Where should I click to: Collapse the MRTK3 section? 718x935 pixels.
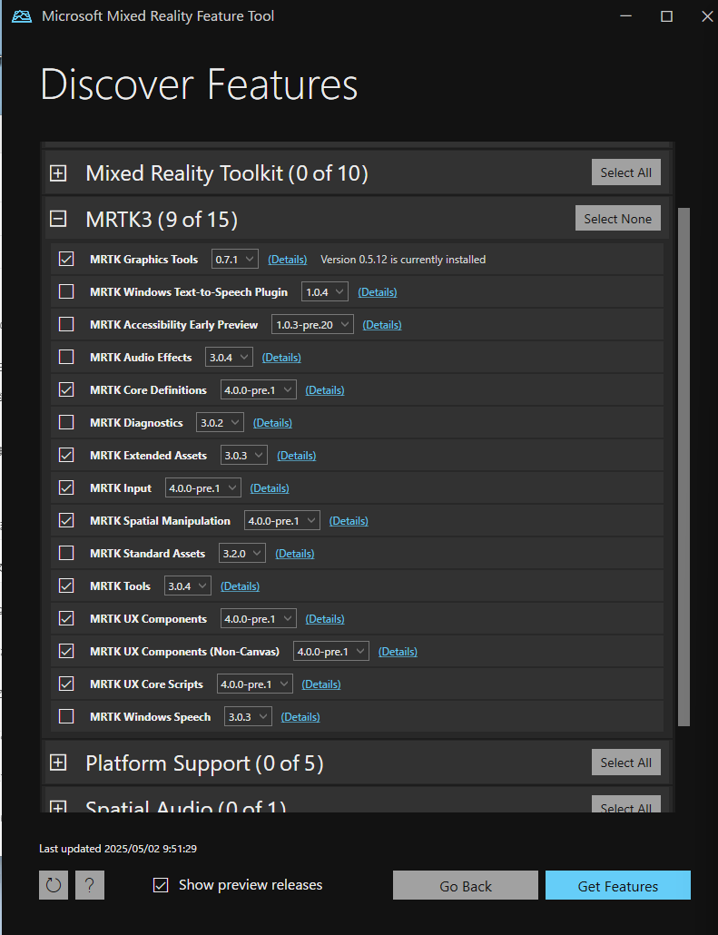coord(58,219)
